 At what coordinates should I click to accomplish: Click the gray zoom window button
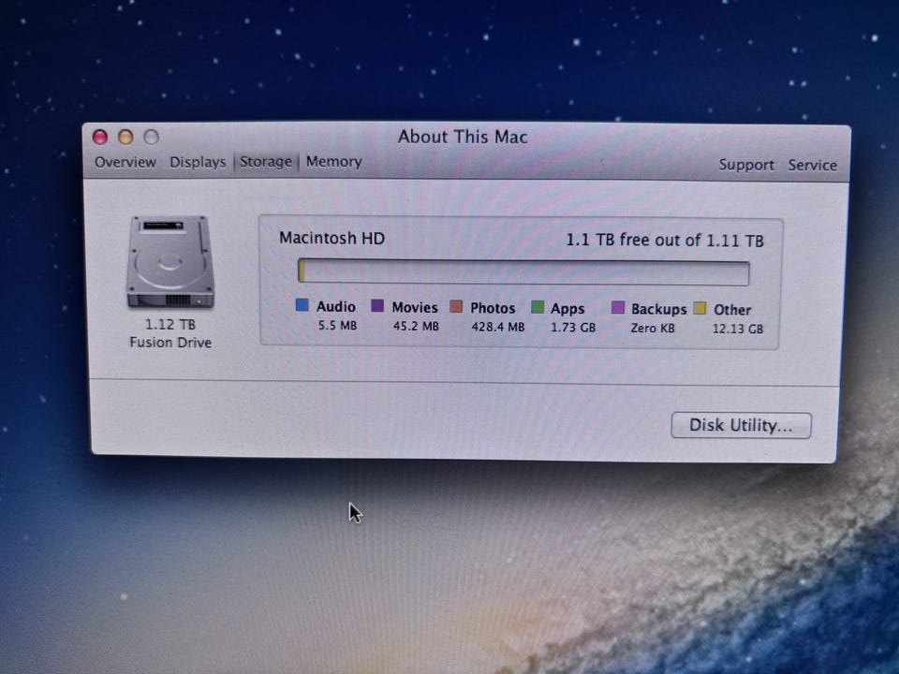[151, 137]
